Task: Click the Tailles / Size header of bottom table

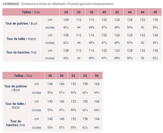Action: coord(23,75)
